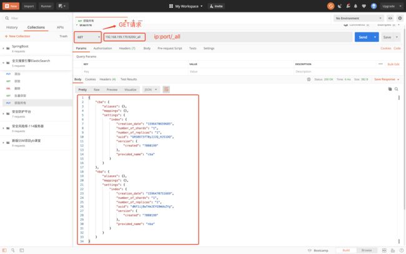The image size is (406, 254).
Task: Open the console icon in status bar
Action: click(x=22, y=250)
